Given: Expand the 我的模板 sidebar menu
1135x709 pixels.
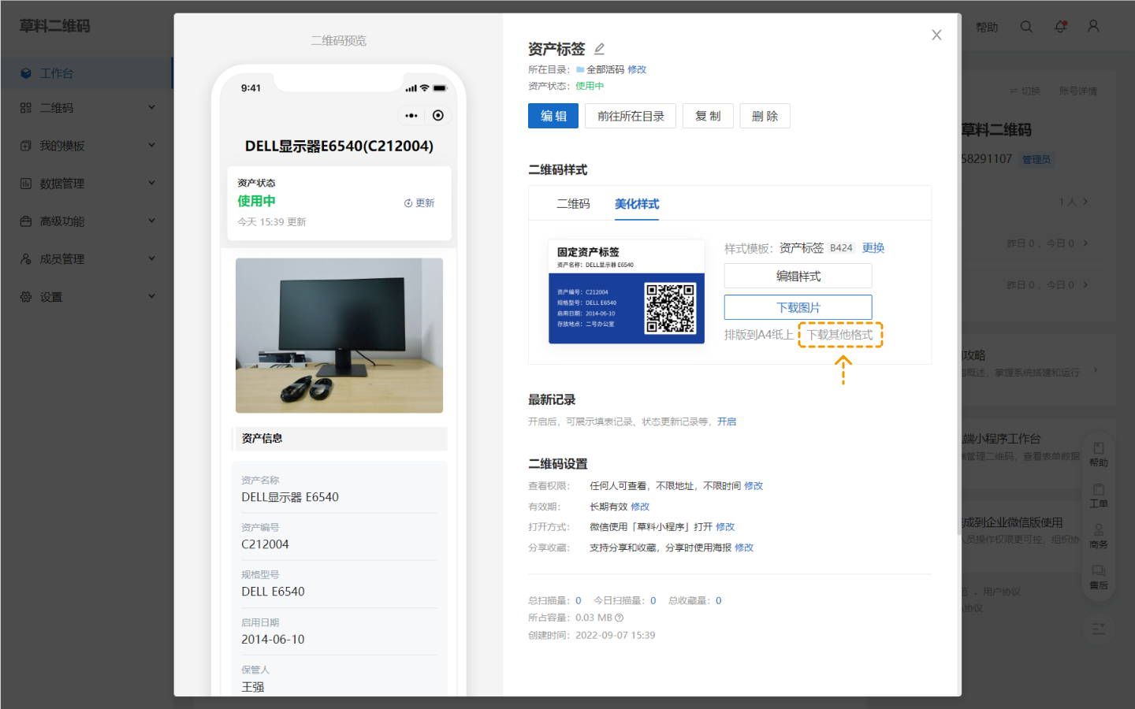Looking at the screenshot, I should [x=87, y=146].
